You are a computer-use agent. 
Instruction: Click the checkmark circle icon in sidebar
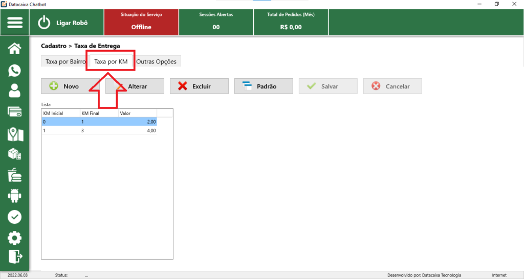point(15,217)
